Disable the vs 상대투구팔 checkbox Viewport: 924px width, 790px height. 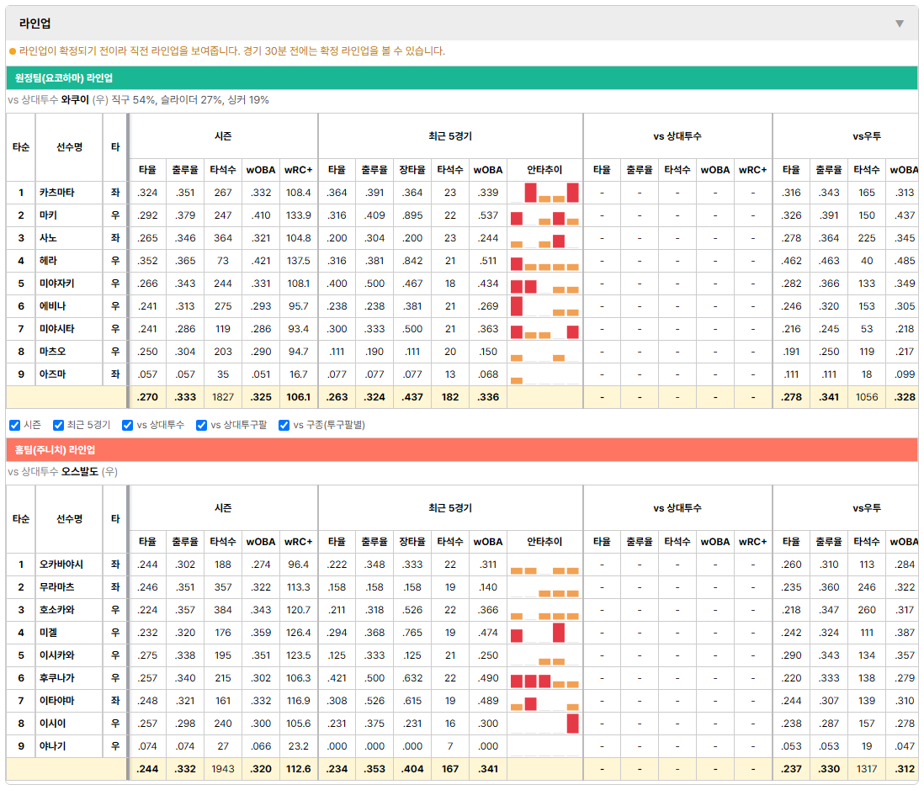tap(201, 426)
